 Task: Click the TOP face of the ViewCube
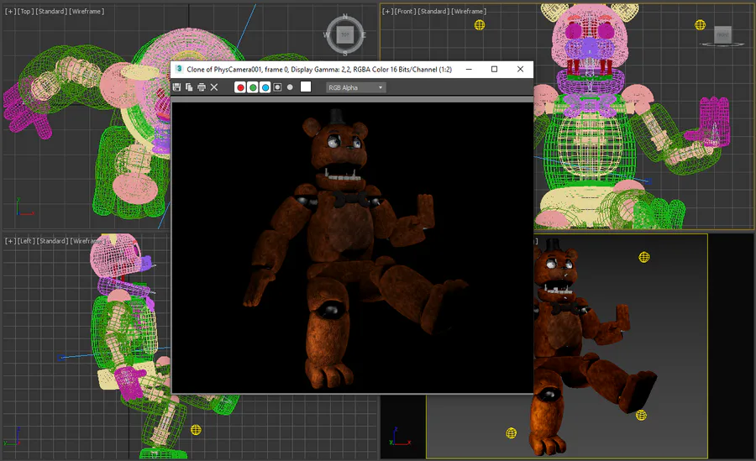(345, 34)
